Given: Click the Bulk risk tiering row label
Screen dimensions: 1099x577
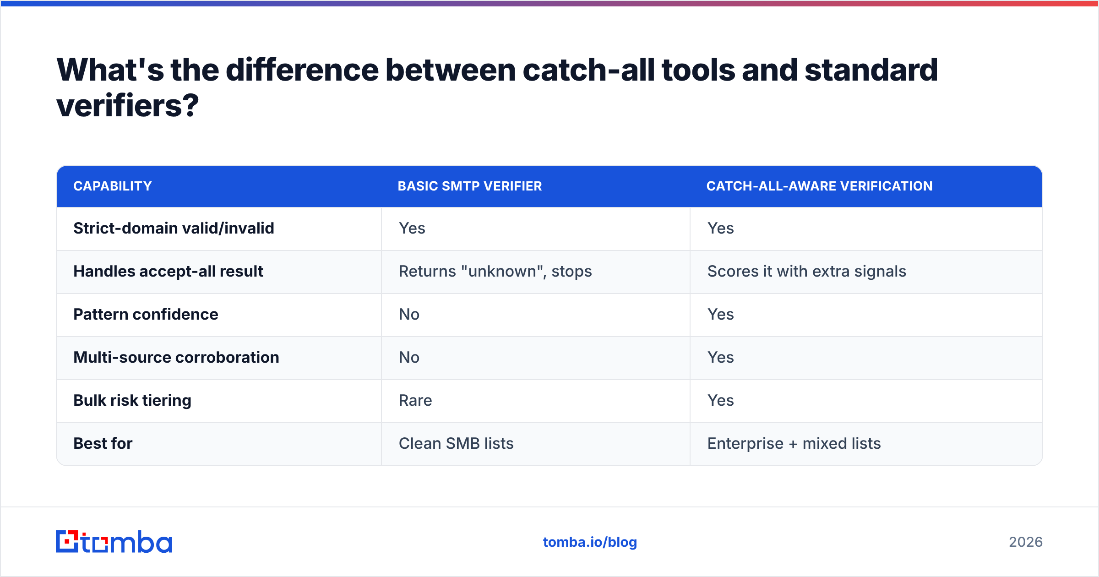Looking at the screenshot, I should pos(132,400).
